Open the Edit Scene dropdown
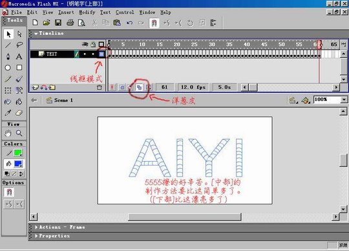This screenshot has width=349, height=251. 293,100
